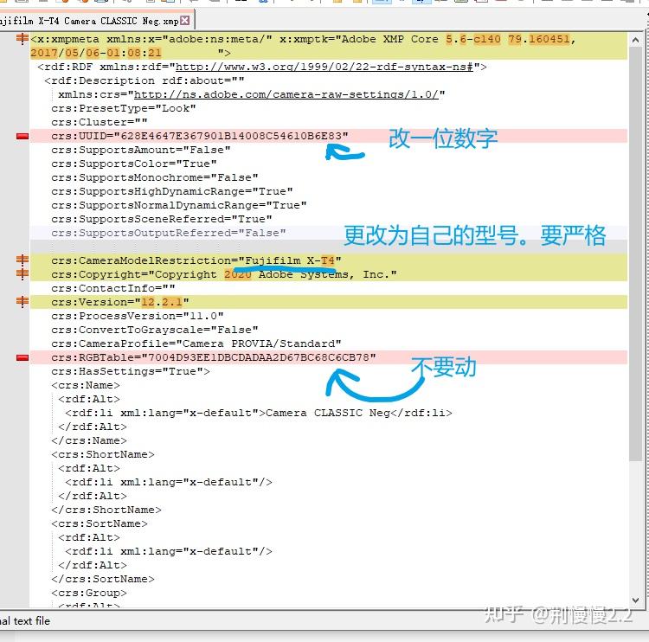The width and height of the screenshot is (649, 642).
Task: Click the status bar text file type label
Action: coord(25,620)
